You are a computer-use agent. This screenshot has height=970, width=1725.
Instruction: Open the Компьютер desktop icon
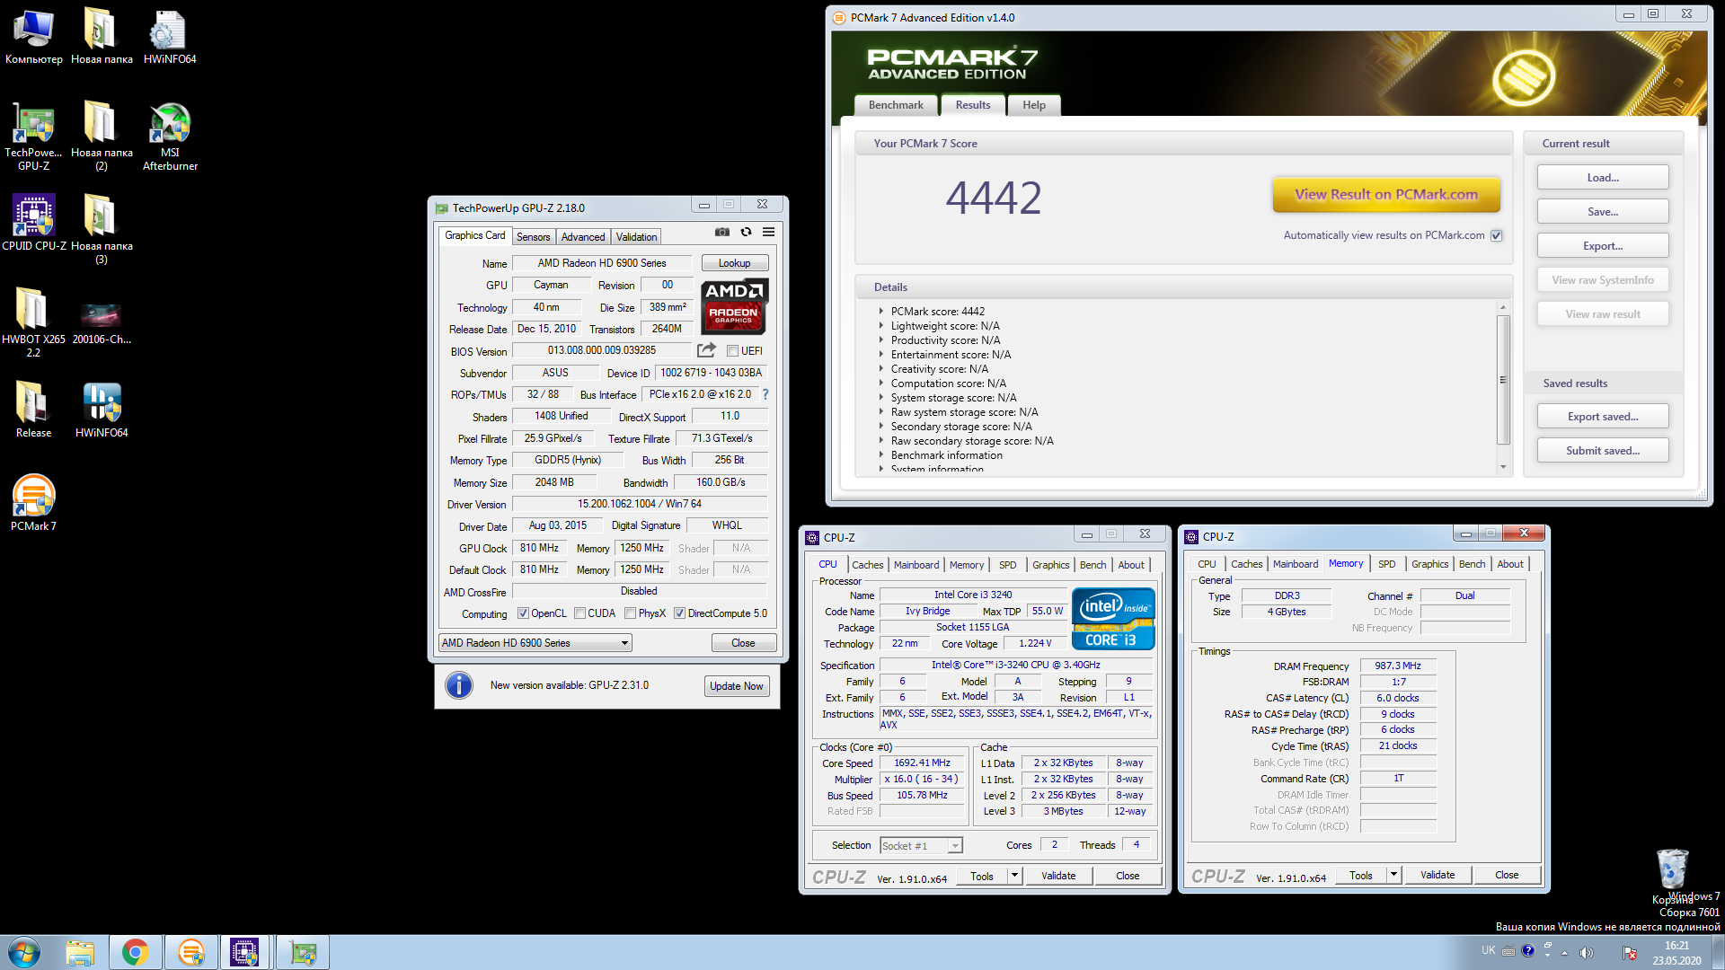(34, 37)
